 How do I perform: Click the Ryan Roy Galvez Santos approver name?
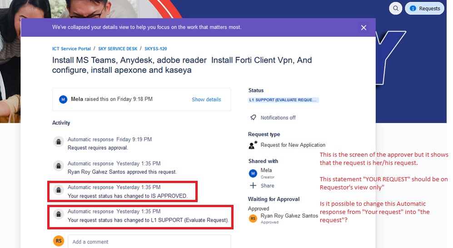click(289, 216)
